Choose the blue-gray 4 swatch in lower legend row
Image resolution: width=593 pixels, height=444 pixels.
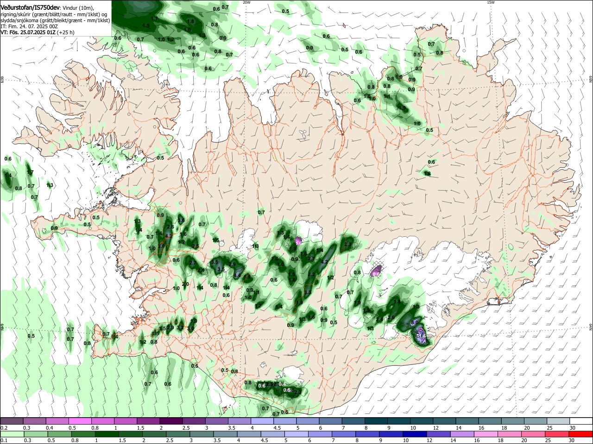248,434
